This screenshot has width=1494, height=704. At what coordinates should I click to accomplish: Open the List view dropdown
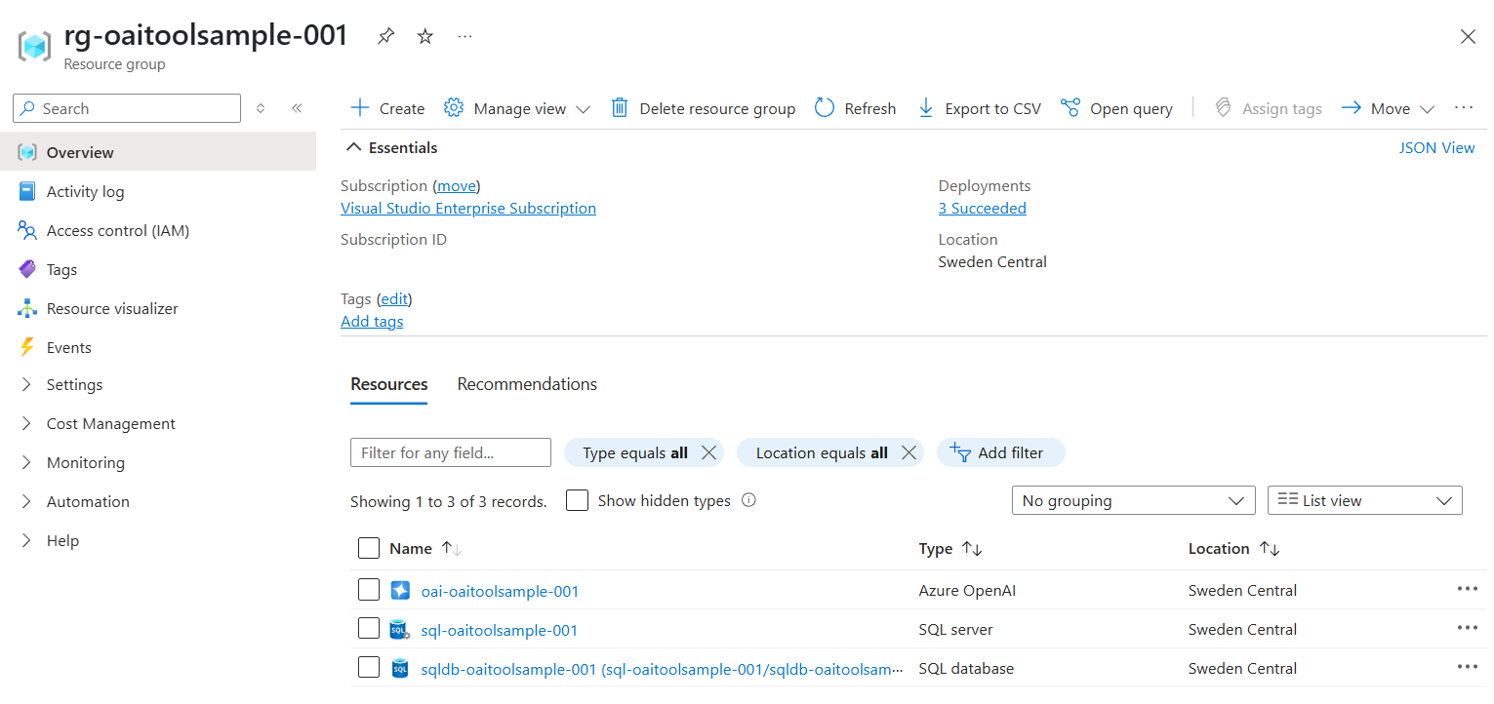click(x=1363, y=500)
